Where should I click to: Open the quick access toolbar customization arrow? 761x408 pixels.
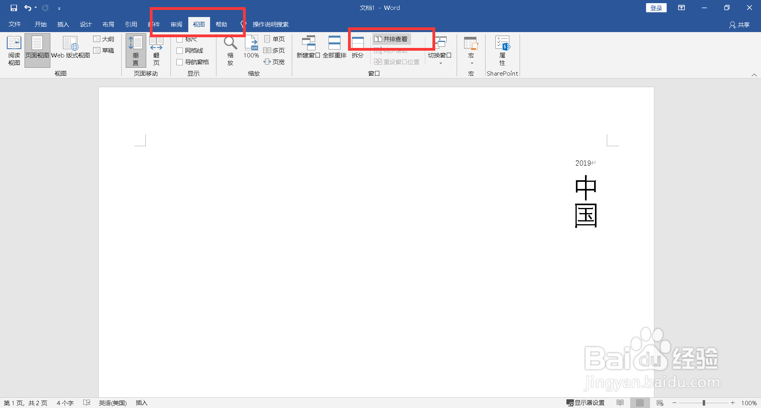59,8
